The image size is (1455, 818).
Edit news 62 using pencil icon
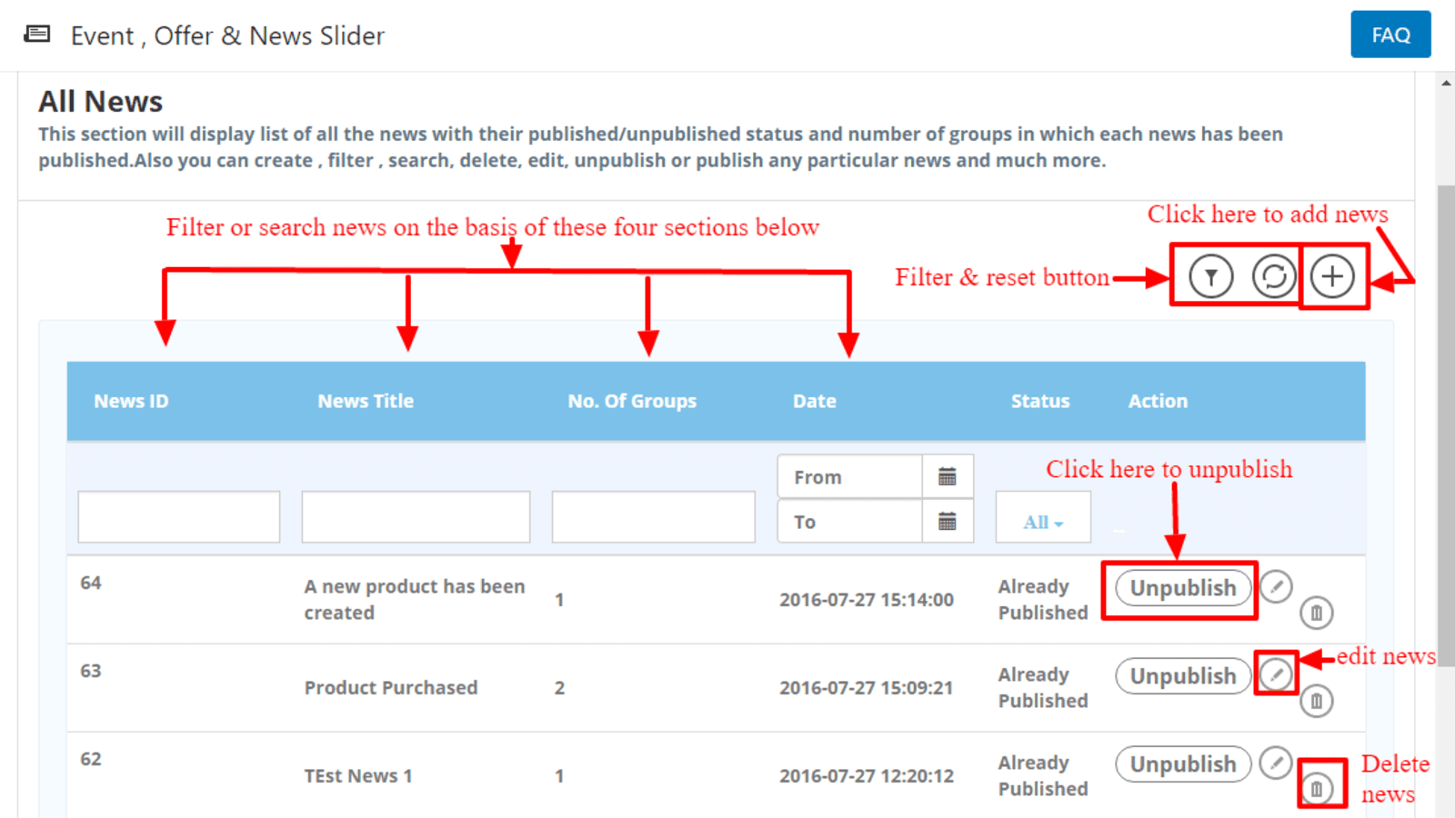1276,763
